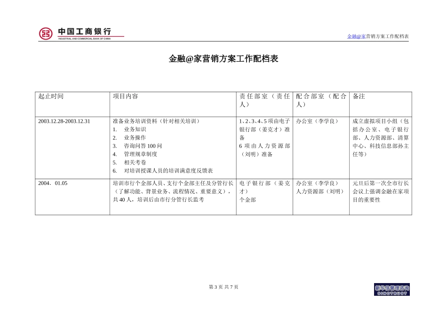447x316 pixels.
Task: Click the text 共40人，培训后由市行分管行长监考
Action: click(158, 200)
